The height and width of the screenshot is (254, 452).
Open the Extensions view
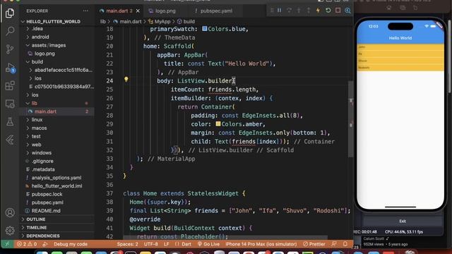10,85
